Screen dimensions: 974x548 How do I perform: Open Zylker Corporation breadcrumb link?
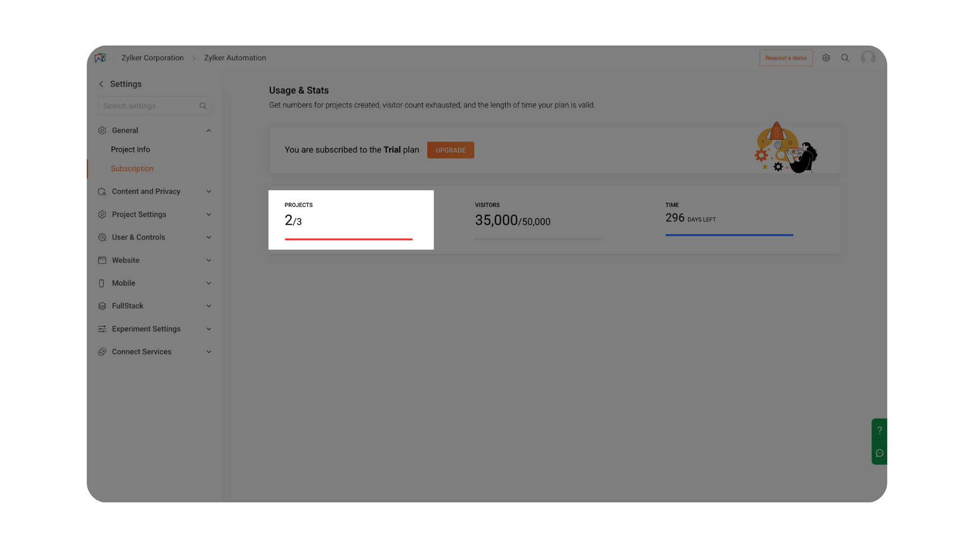tap(152, 58)
